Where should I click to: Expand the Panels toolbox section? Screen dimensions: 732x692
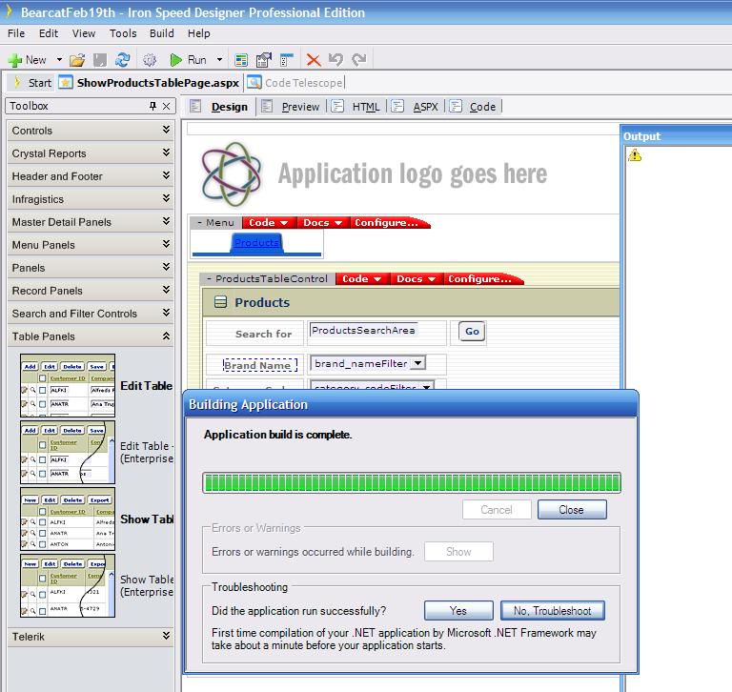[x=91, y=268]
